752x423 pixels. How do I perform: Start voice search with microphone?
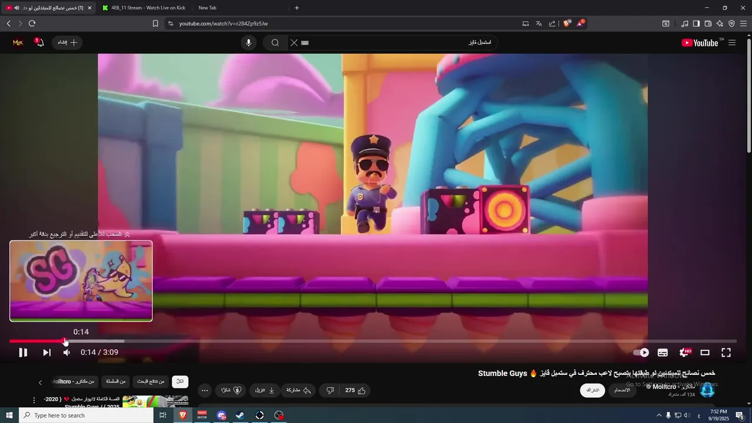249,42
